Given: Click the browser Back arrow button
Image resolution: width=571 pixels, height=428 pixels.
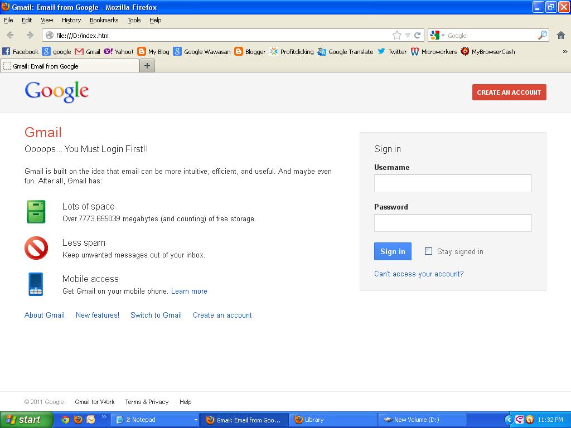Looking at the screenshot, I should 10,35.
